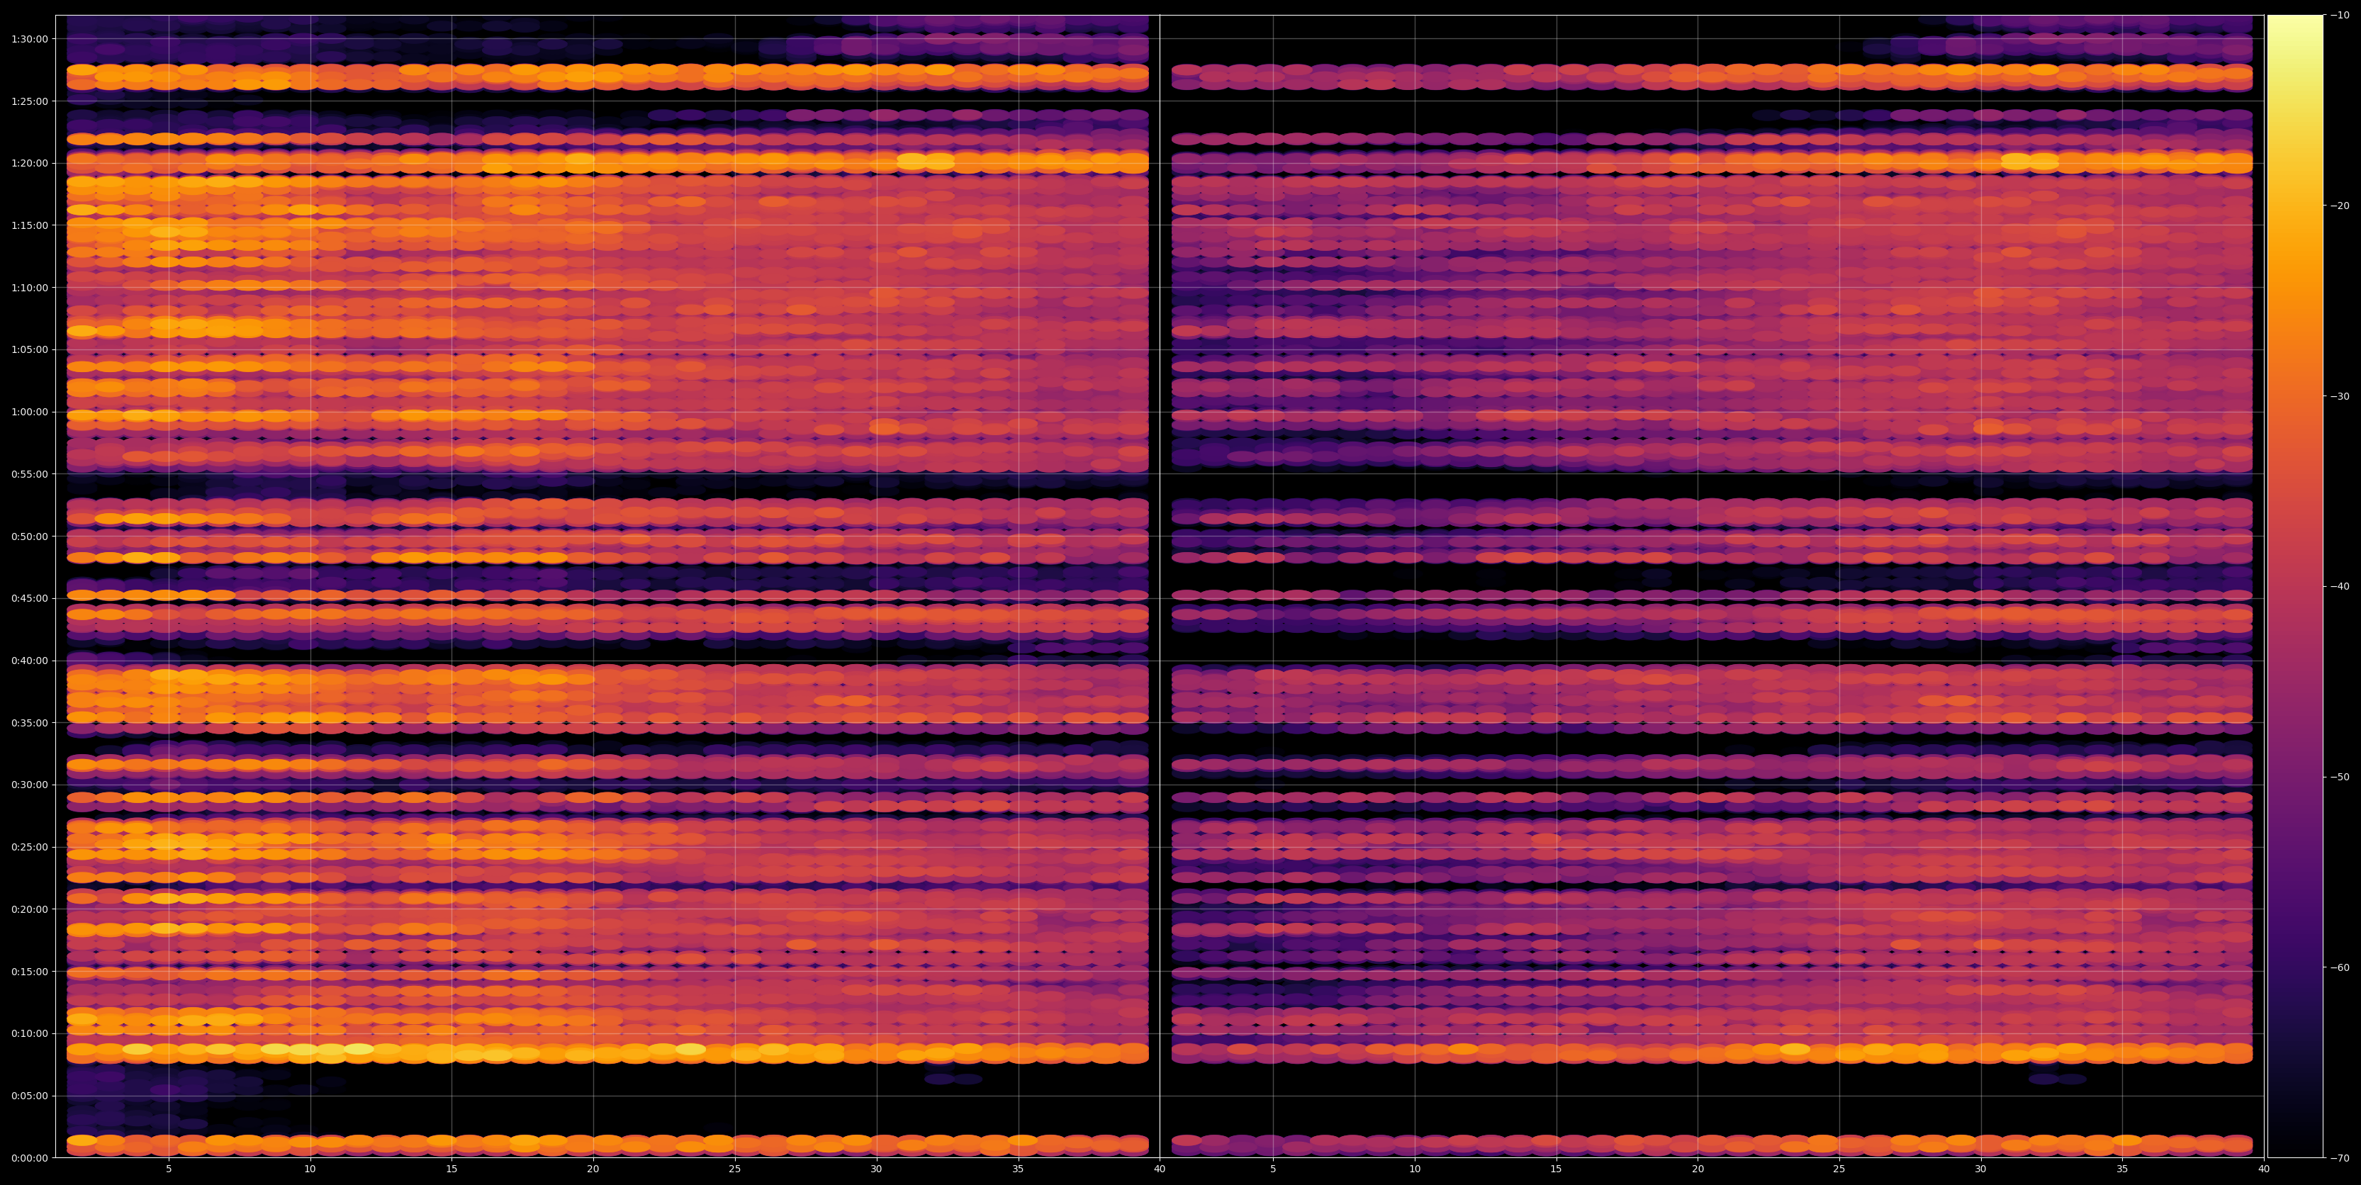Click the 1:15:00 time axis label
Image resolution: width=2361 pixels, height=1185 pixels.
coord(30,225)
